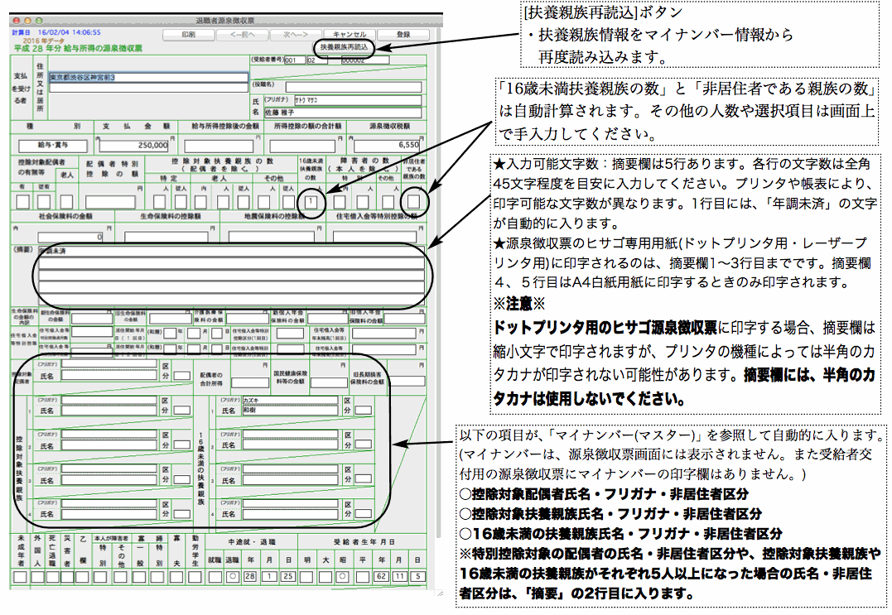Reload dependents with 扶養親族再読込 button
Screen dimensions: 892x615
pos(343,47)
